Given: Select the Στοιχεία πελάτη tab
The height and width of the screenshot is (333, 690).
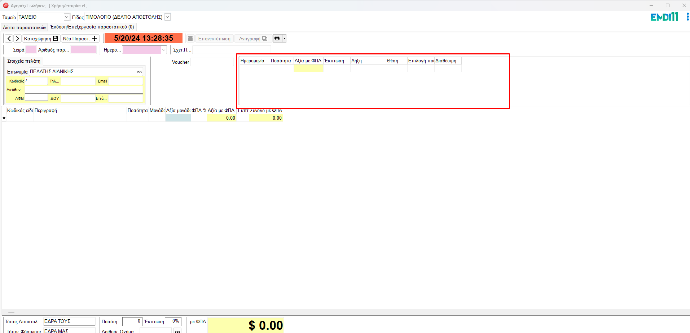Looking at the screenshot, I should 24,61.
